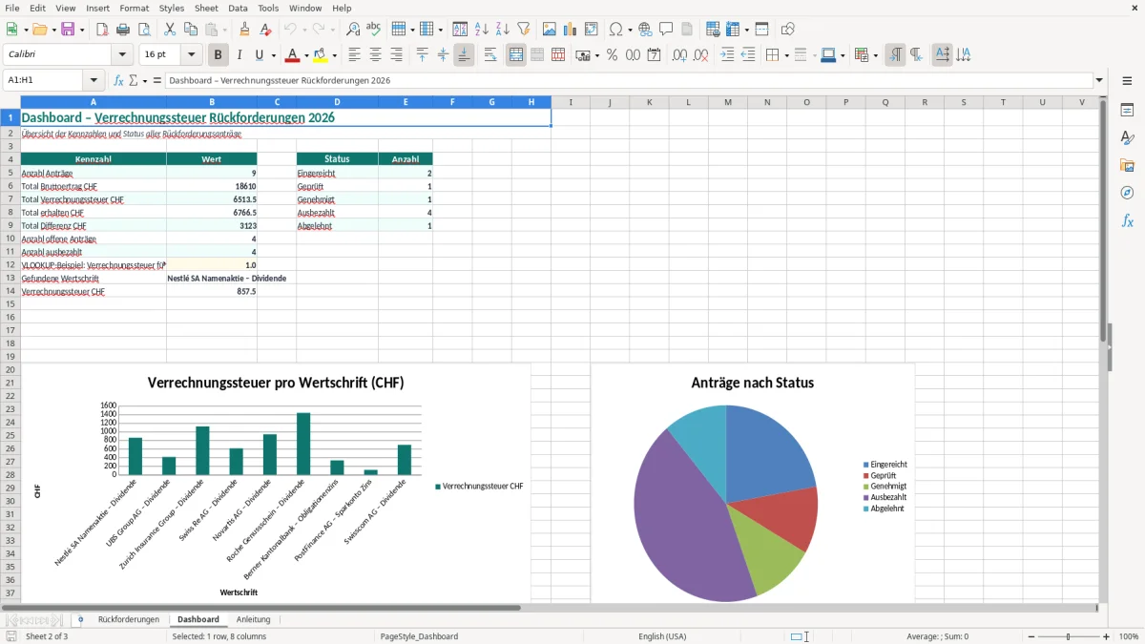
Task: Expand the Font Size dropdown
Action: coord(191,55)
